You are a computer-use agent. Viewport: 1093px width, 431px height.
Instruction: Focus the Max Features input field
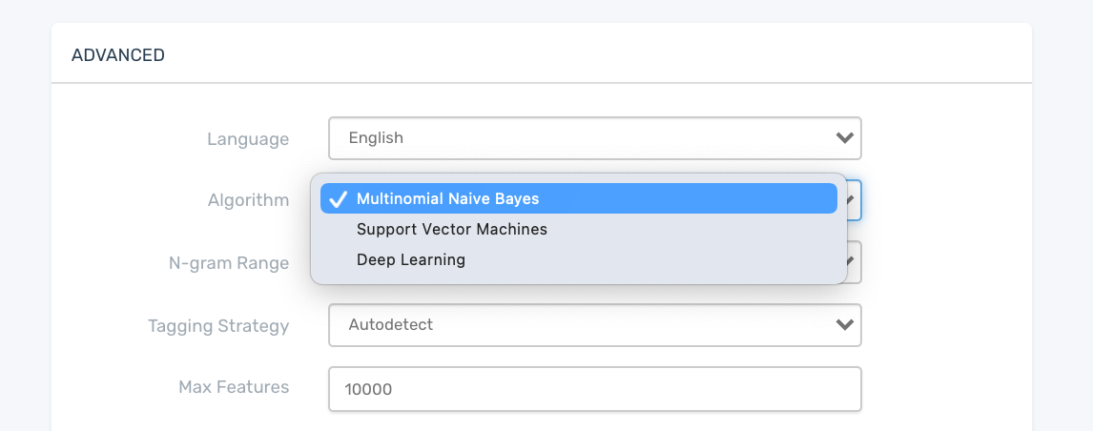(x=593, y=389)
